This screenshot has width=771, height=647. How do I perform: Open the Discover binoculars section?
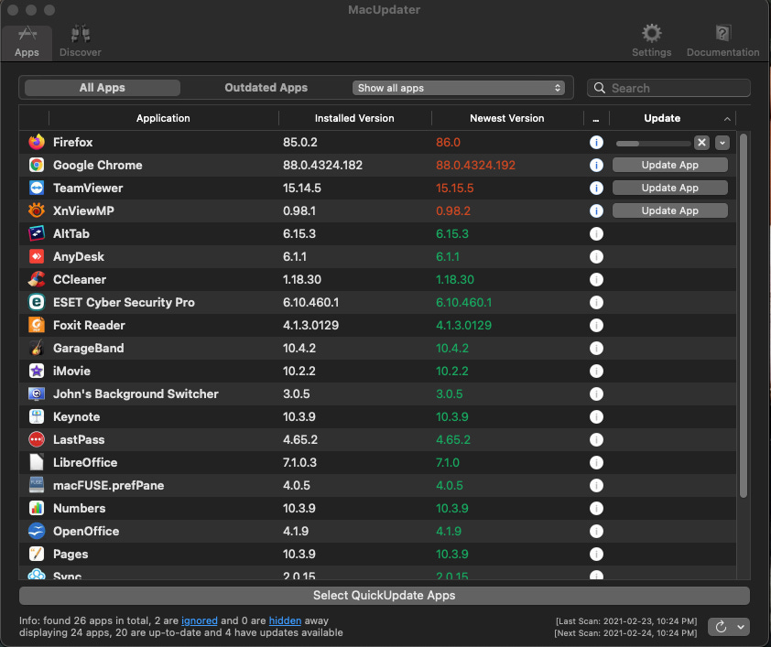[x=81, y=42]
